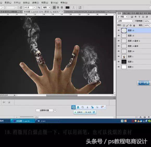Click the layer style fx icon
Viewport: 151px width, 147px height.
coord(141,117)
